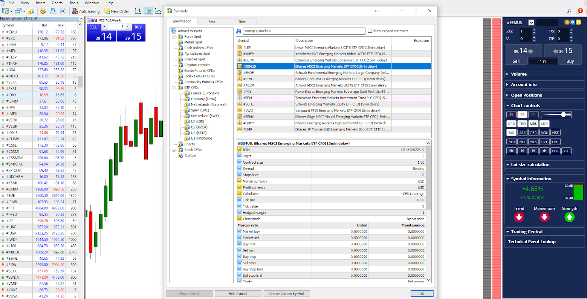
Task: Switch to the Ticks tab
Action: click(242, 21)
